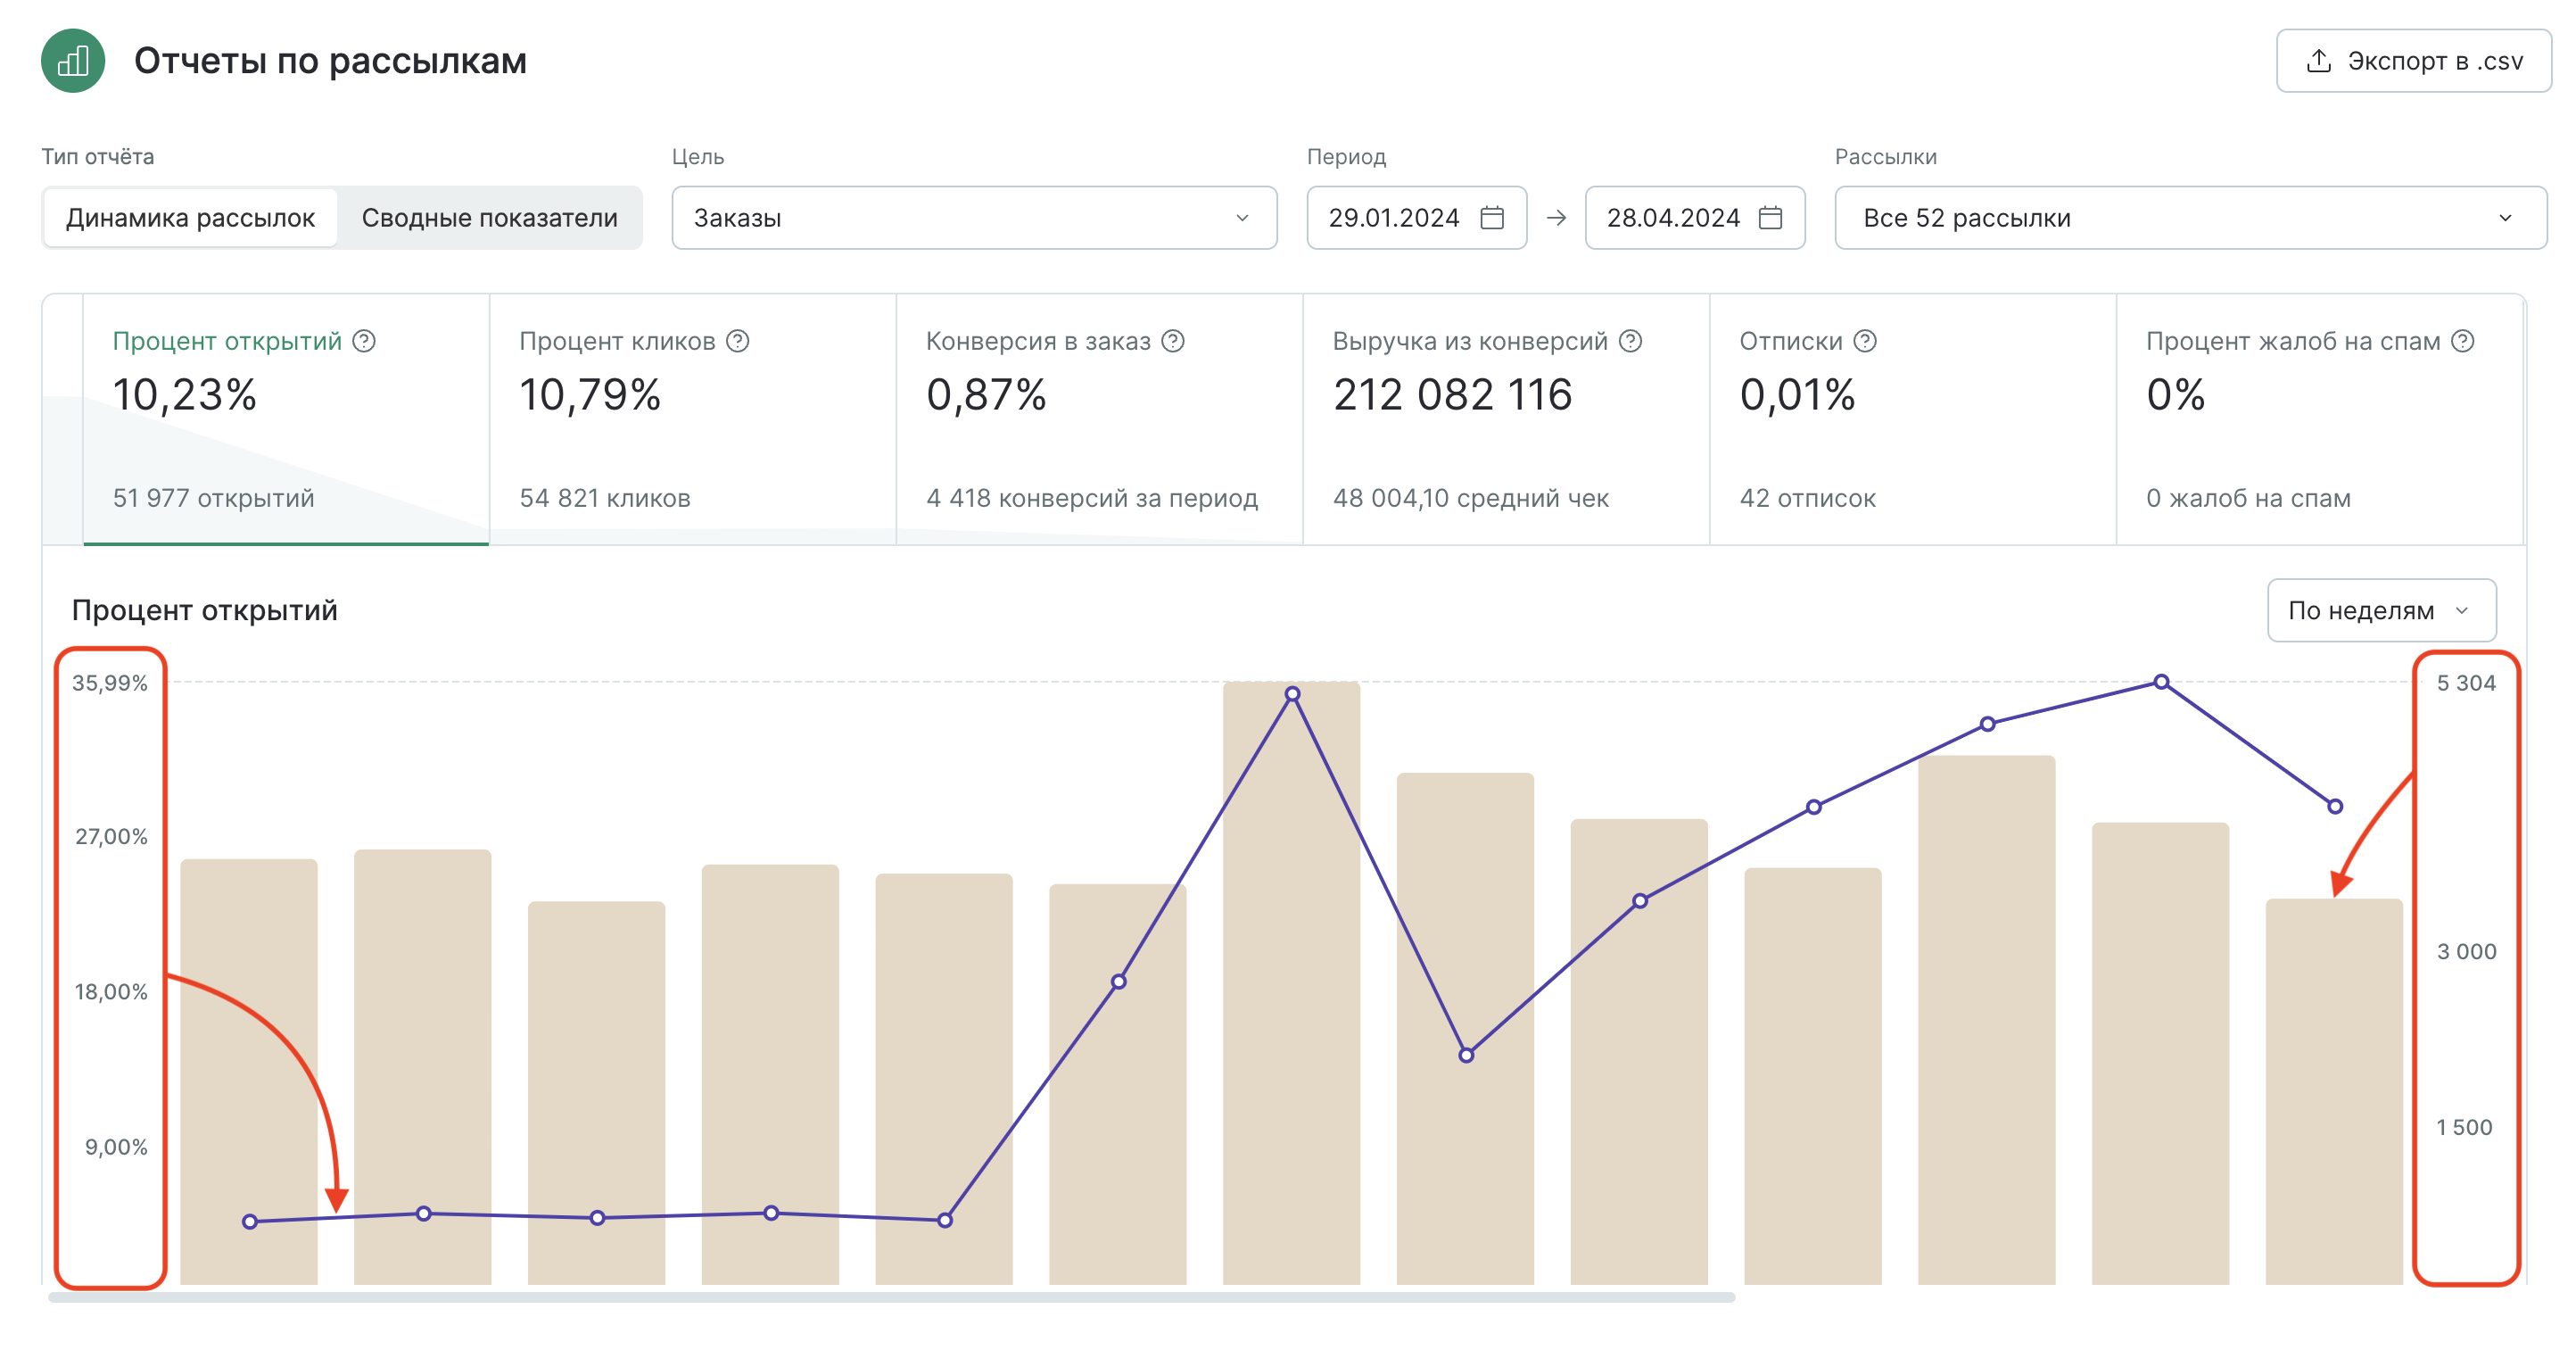The height and width of the screenshot is (1367, 2576).
Task: Expand chevron of the Заказы dropdown
Action: coord(1242,217)
